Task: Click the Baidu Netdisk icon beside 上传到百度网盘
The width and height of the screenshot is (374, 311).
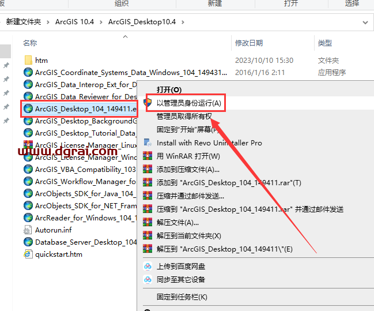Action: 148,266
